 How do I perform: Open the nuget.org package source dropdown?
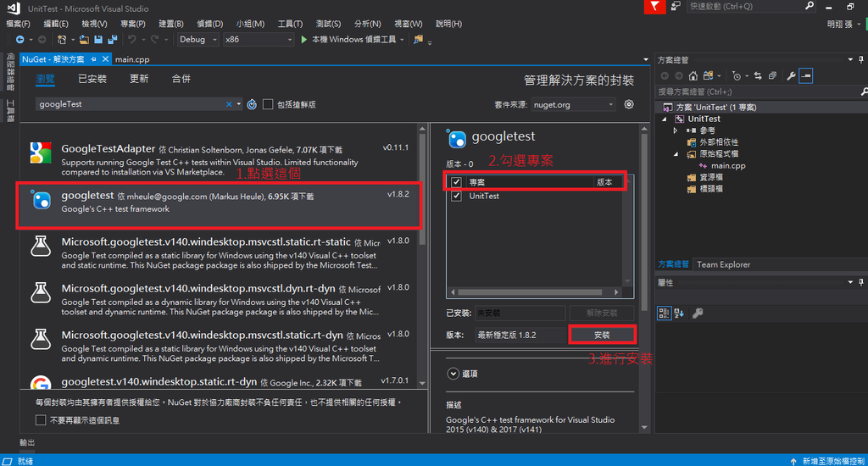[x=573, y=104]
